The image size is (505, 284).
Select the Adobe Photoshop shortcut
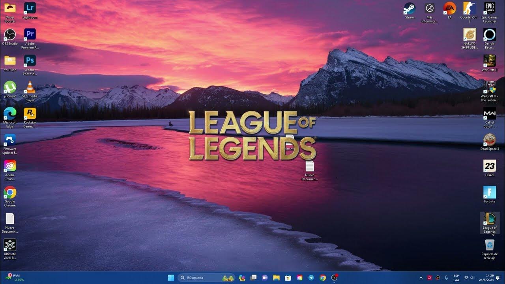coord(30,65)
